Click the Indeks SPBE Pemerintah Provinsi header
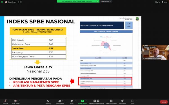169x105 pixels. pos(102,25)
